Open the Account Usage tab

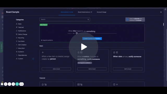coord(102,12)
